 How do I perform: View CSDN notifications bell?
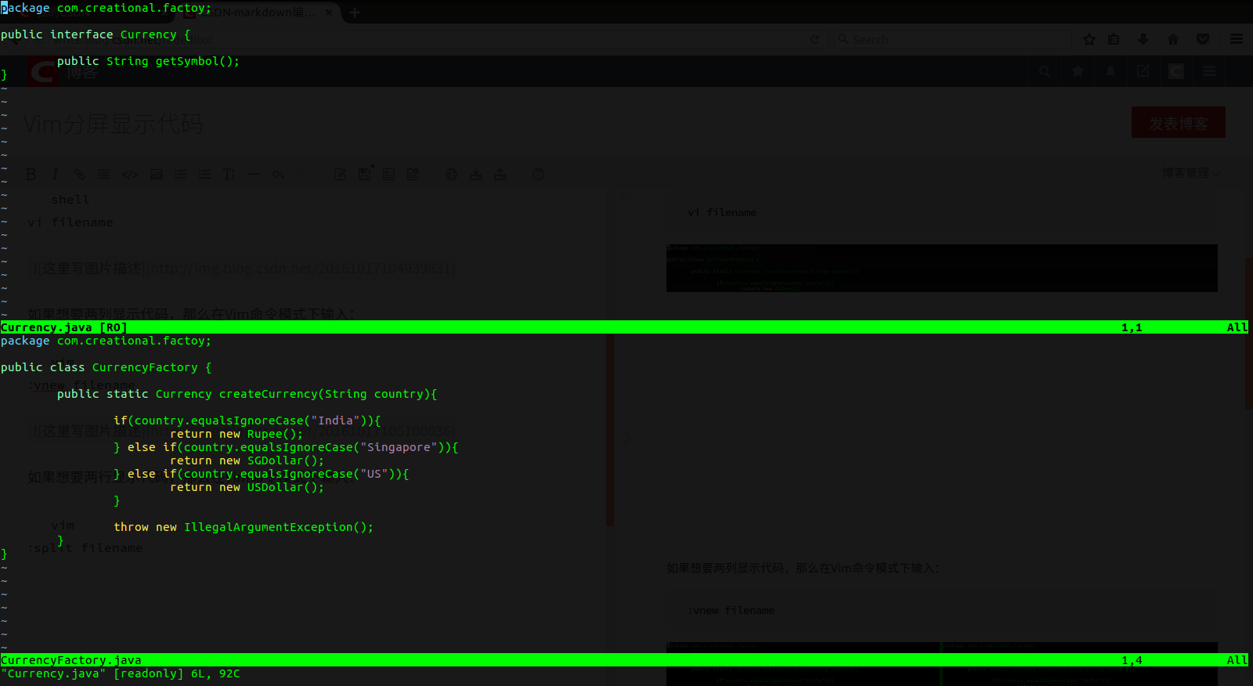coord(1110,71)
